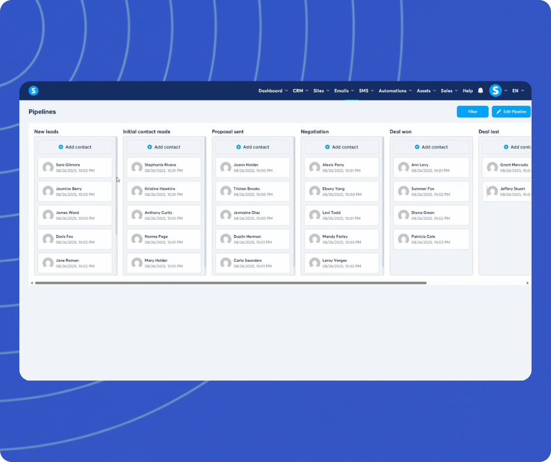Add contact to Negotiation stage
Screen dimensions: 551x462
click(x=342, y=147)
